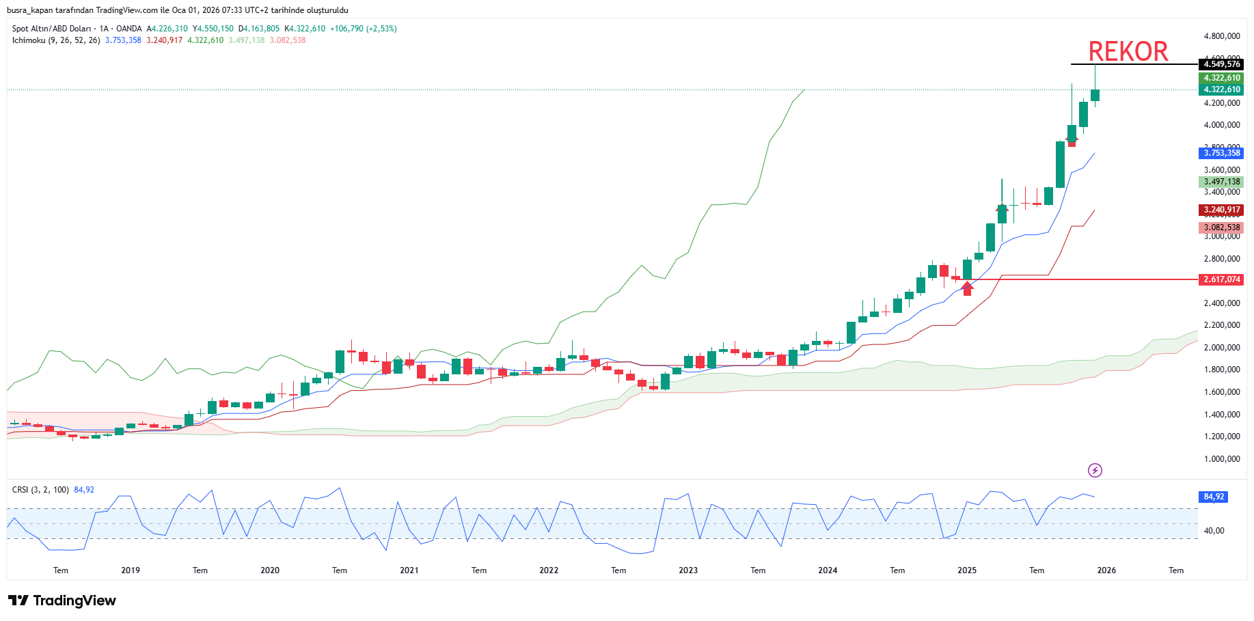Click the dark red 3.240,917 price label
This screenshot has width=1254, height=621.
(1221, 210)
